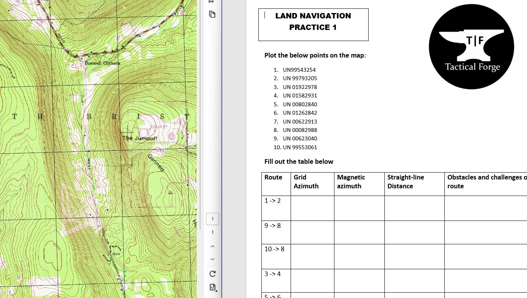
Task: Click The Jumpoff label on the map
Action: click(x=140, y=138)
